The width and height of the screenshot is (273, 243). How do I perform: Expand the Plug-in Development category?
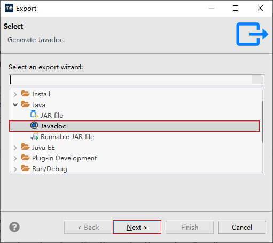15,158
